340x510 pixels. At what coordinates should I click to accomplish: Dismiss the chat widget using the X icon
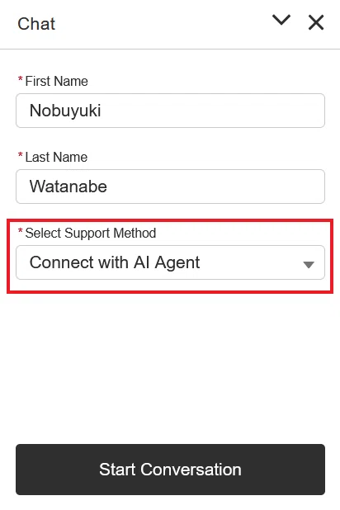(x=316, y=22)
